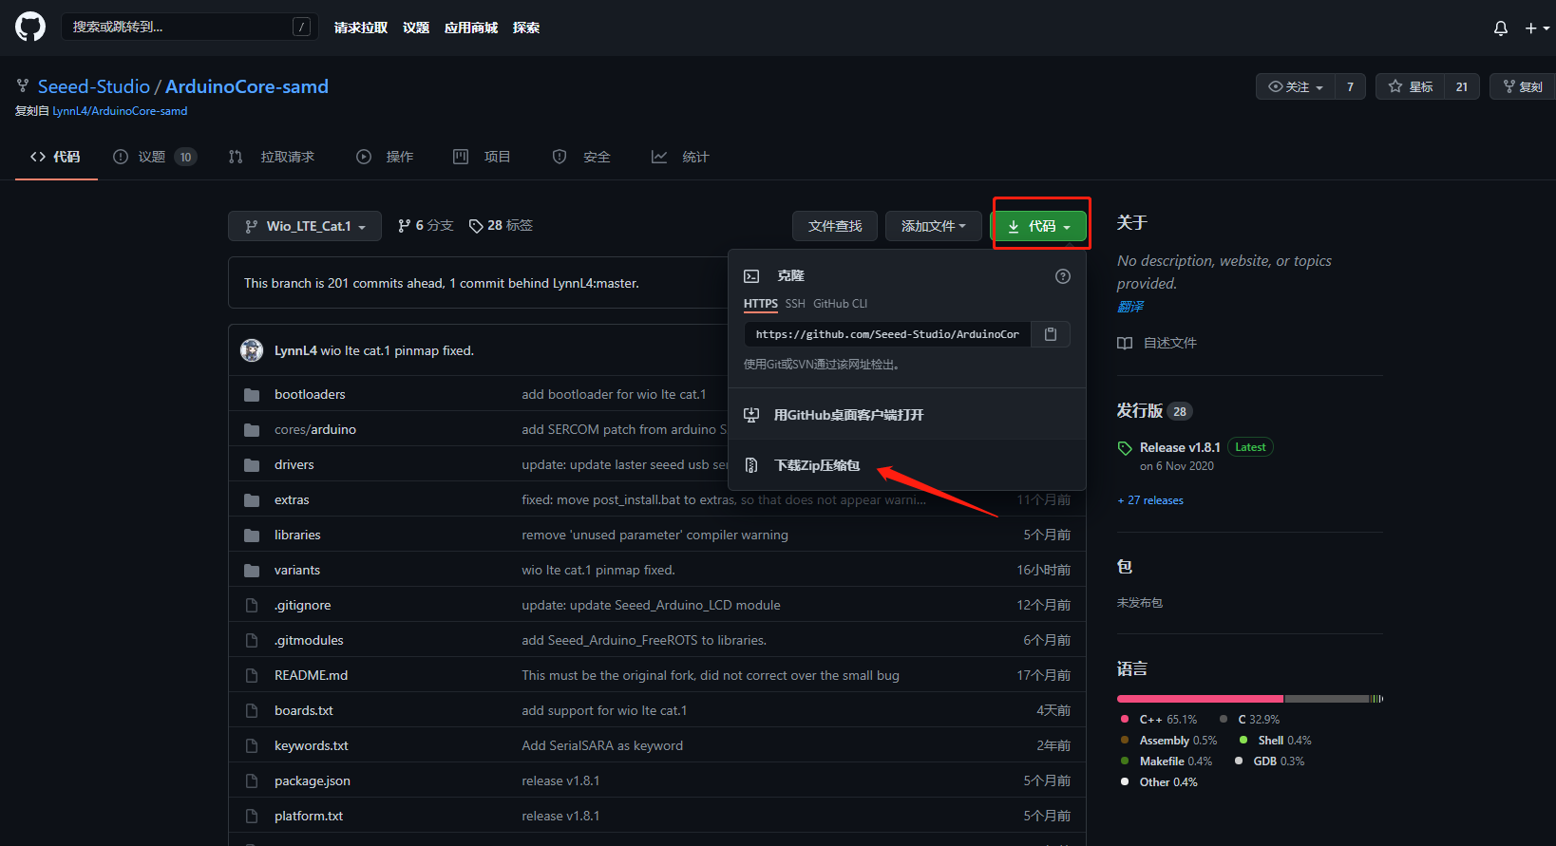
Task: Click the LynnL4 commit author avatar
Action: [x=252, y=350]
